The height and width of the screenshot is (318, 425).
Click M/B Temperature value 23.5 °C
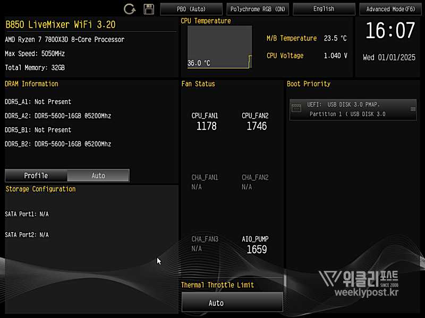(335, 38)
